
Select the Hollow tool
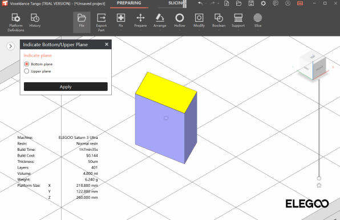tap(180, 22)
